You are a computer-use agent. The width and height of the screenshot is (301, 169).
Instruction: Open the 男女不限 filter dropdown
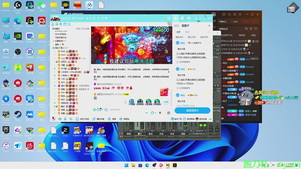192,37
